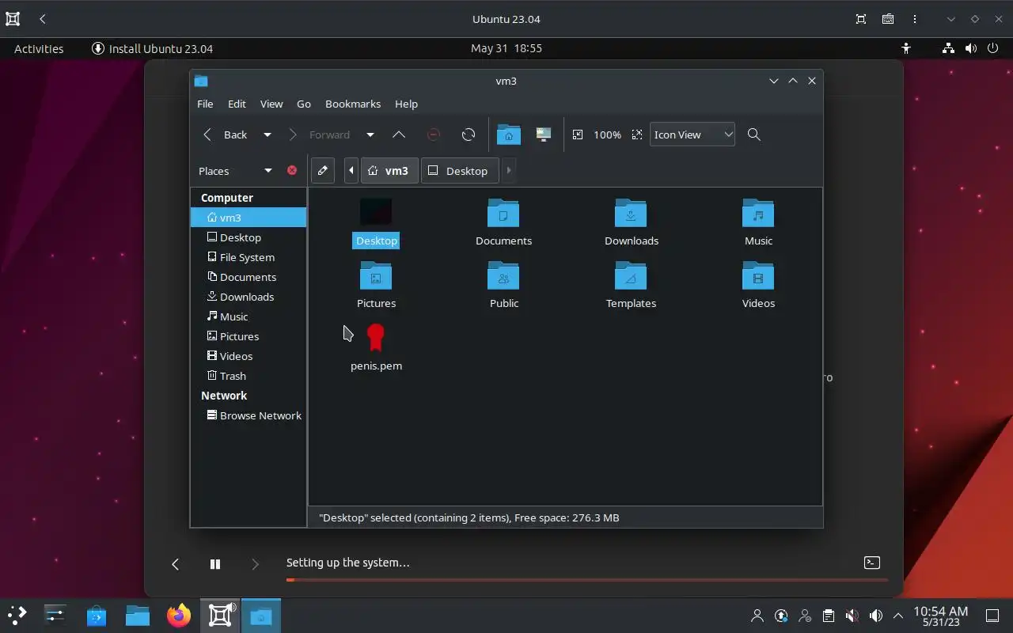The width and height of the screenshot is (1013, 633).
Task: Go back using the Back button
Action: coord(226,135)
